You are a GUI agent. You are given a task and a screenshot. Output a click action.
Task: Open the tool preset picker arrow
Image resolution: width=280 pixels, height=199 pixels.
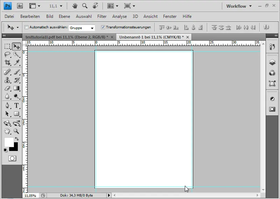tap(17, 28)
